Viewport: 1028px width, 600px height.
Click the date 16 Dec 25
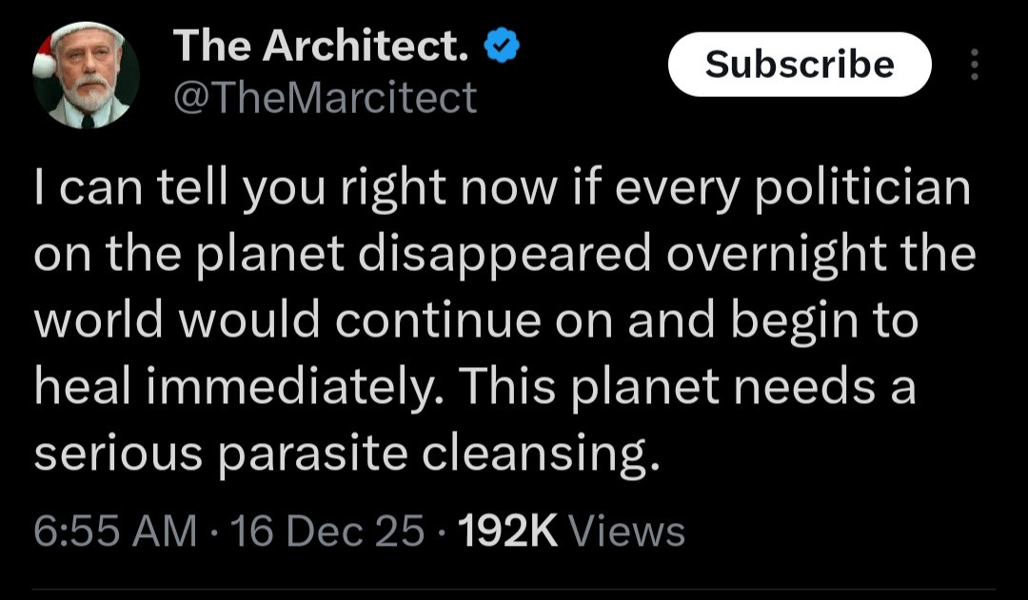[x=328, y=532]
